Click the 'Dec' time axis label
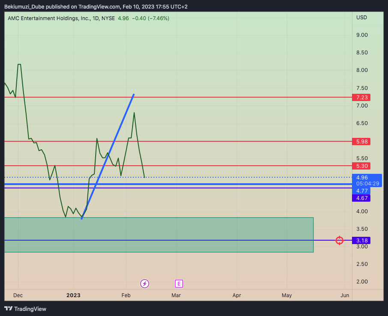The image size is (388, 316). tap(18, 295)
